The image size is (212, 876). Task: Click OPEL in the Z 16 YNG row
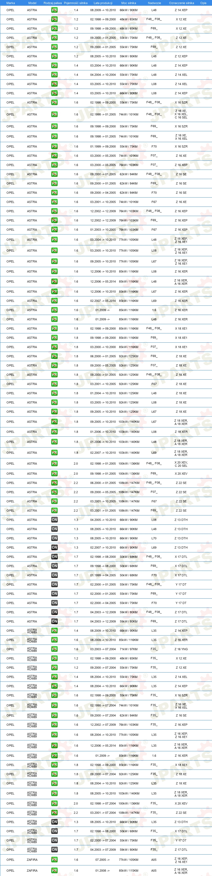11,649
